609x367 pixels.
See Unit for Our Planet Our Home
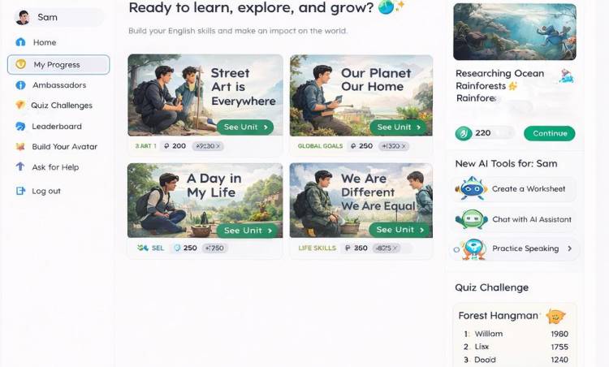tap(398, 127)
